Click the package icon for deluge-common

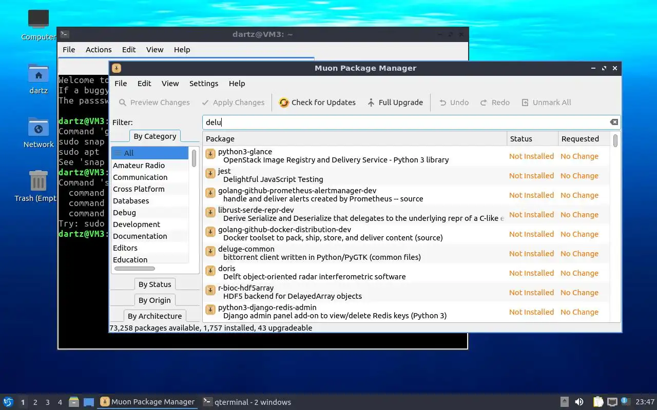(210, 251)
